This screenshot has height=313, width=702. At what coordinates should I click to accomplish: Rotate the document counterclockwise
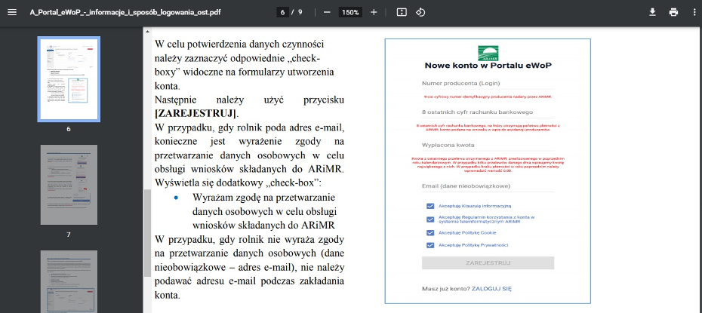420,13
